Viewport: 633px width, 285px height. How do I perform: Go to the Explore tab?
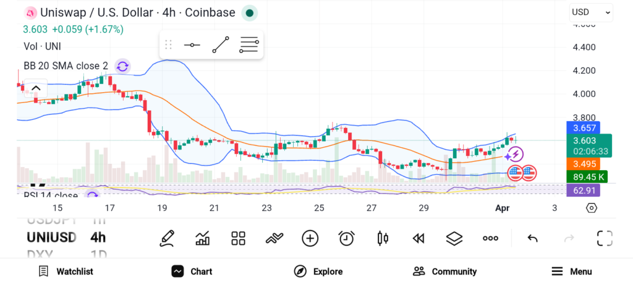click(x=318, y=271)
